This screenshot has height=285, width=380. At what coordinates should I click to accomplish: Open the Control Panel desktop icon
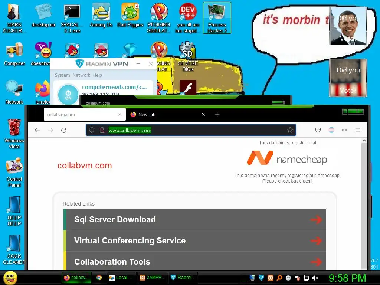coord(14,172)
